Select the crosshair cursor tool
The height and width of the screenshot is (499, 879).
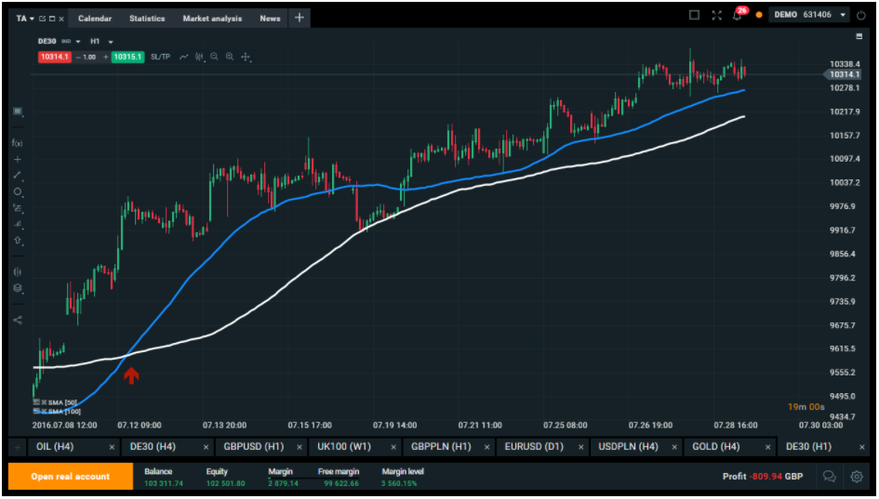pos(246,57)
